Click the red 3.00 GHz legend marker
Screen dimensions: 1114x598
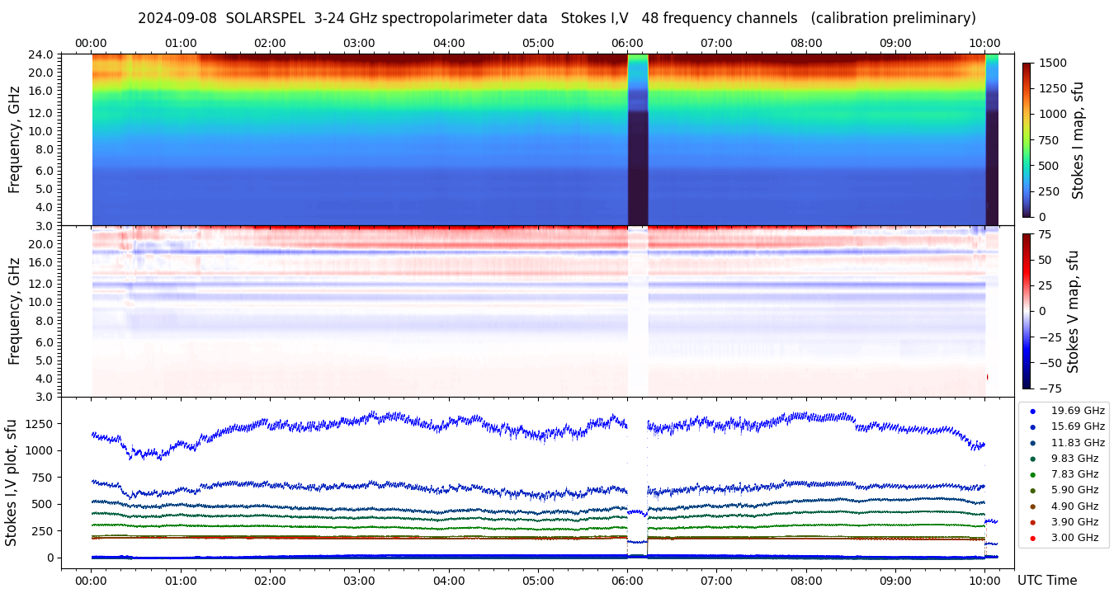(1032, 538)
